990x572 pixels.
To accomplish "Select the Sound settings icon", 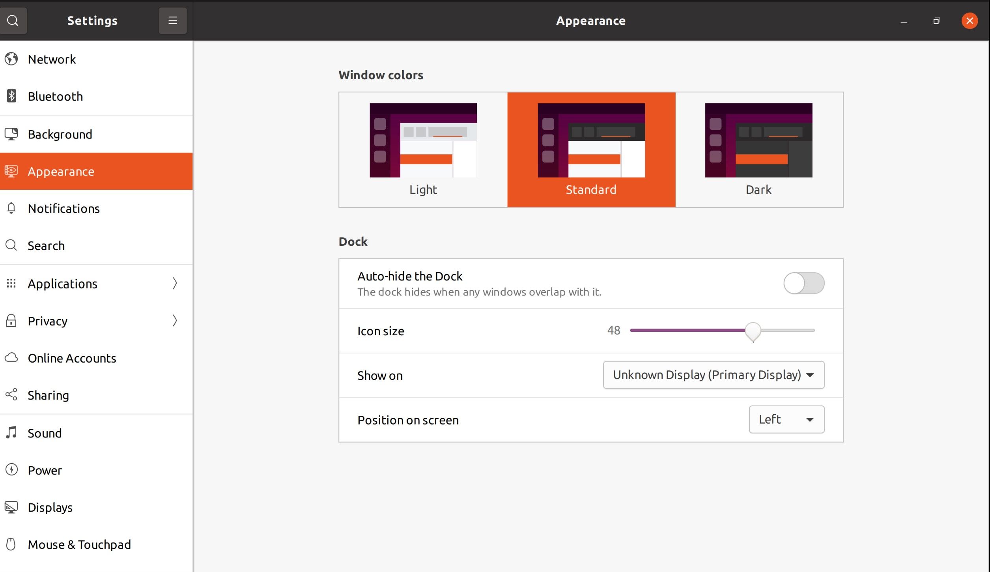I will click(x=11, y=432).
